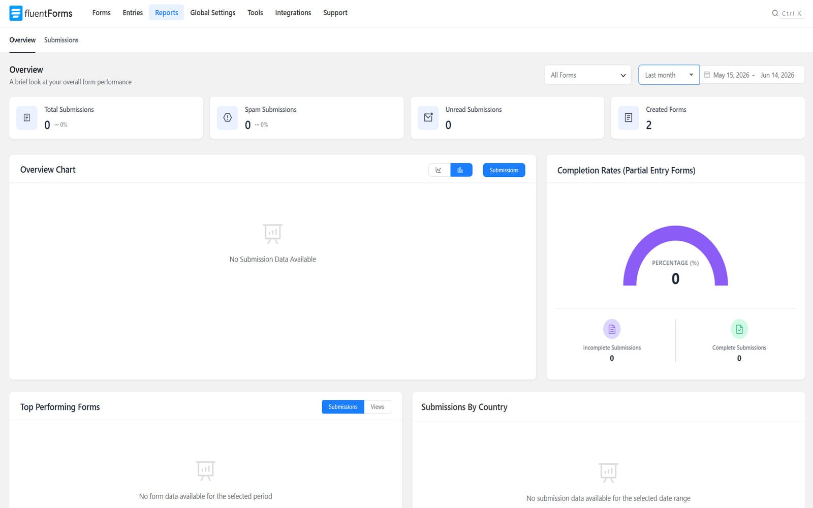Go to Global Settings
Screen dimensions: 813x508
click(x=213, y=13)
